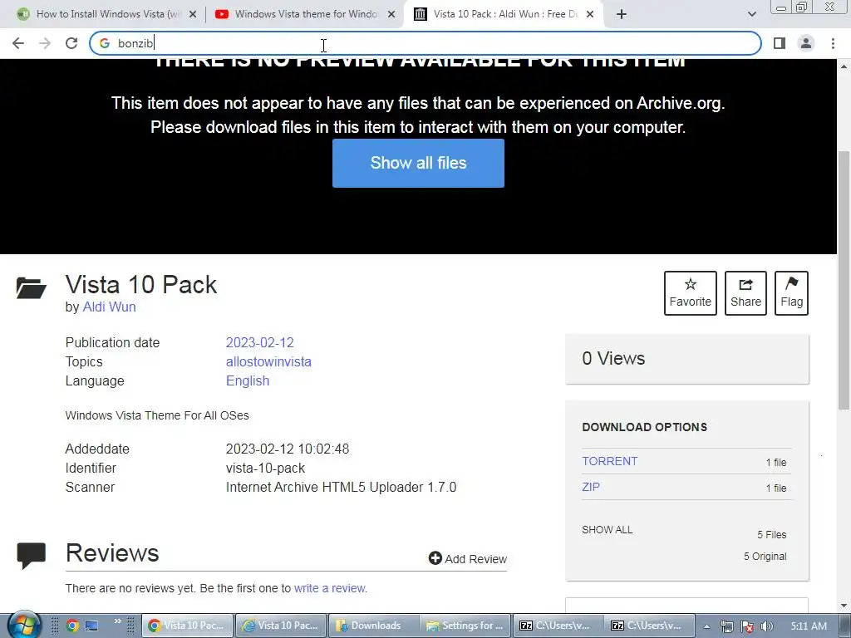Screen dimensions: 851x638
Task: Click the scrollbar up arrow
Action: (x=844, y=66)
